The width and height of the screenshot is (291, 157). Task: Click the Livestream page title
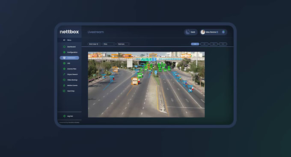[x=95, y=32]
